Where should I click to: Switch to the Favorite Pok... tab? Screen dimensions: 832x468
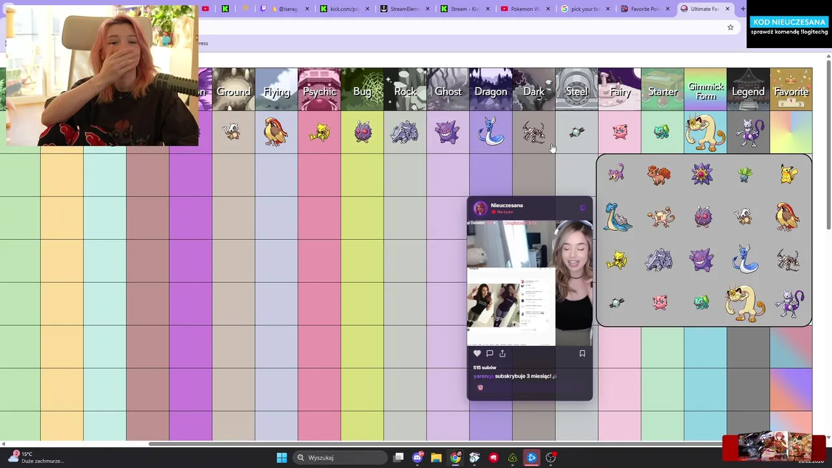click(x=645, y=9)
